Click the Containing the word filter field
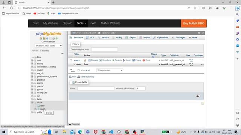Viewport: 241px width, 135px height. (x=105, y=49)
